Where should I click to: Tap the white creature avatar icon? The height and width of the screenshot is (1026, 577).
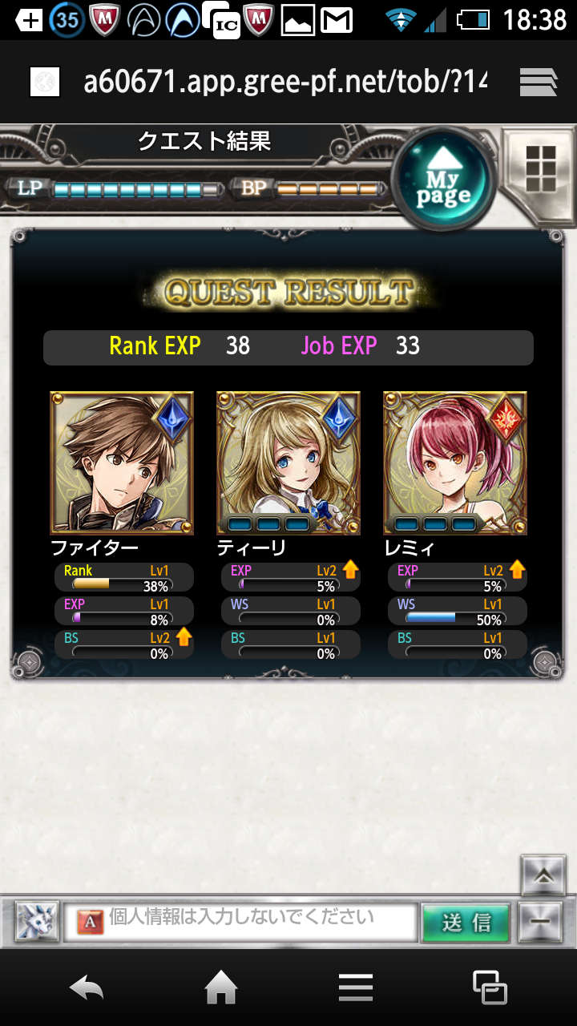(37, 922)
